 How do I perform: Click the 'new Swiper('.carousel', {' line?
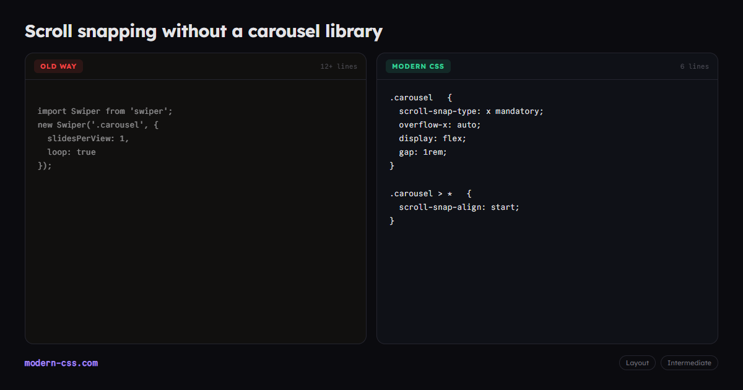coord(98,125)
